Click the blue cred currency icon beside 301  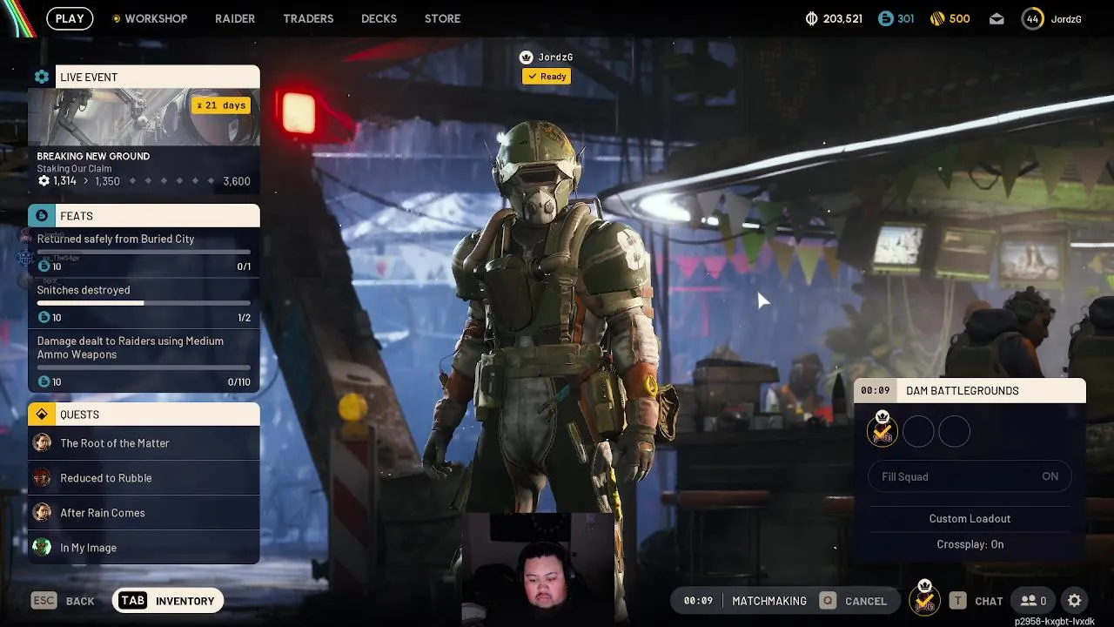click(885, 18)
